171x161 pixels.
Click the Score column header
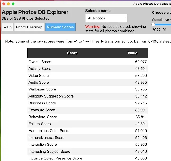[72, 53]
